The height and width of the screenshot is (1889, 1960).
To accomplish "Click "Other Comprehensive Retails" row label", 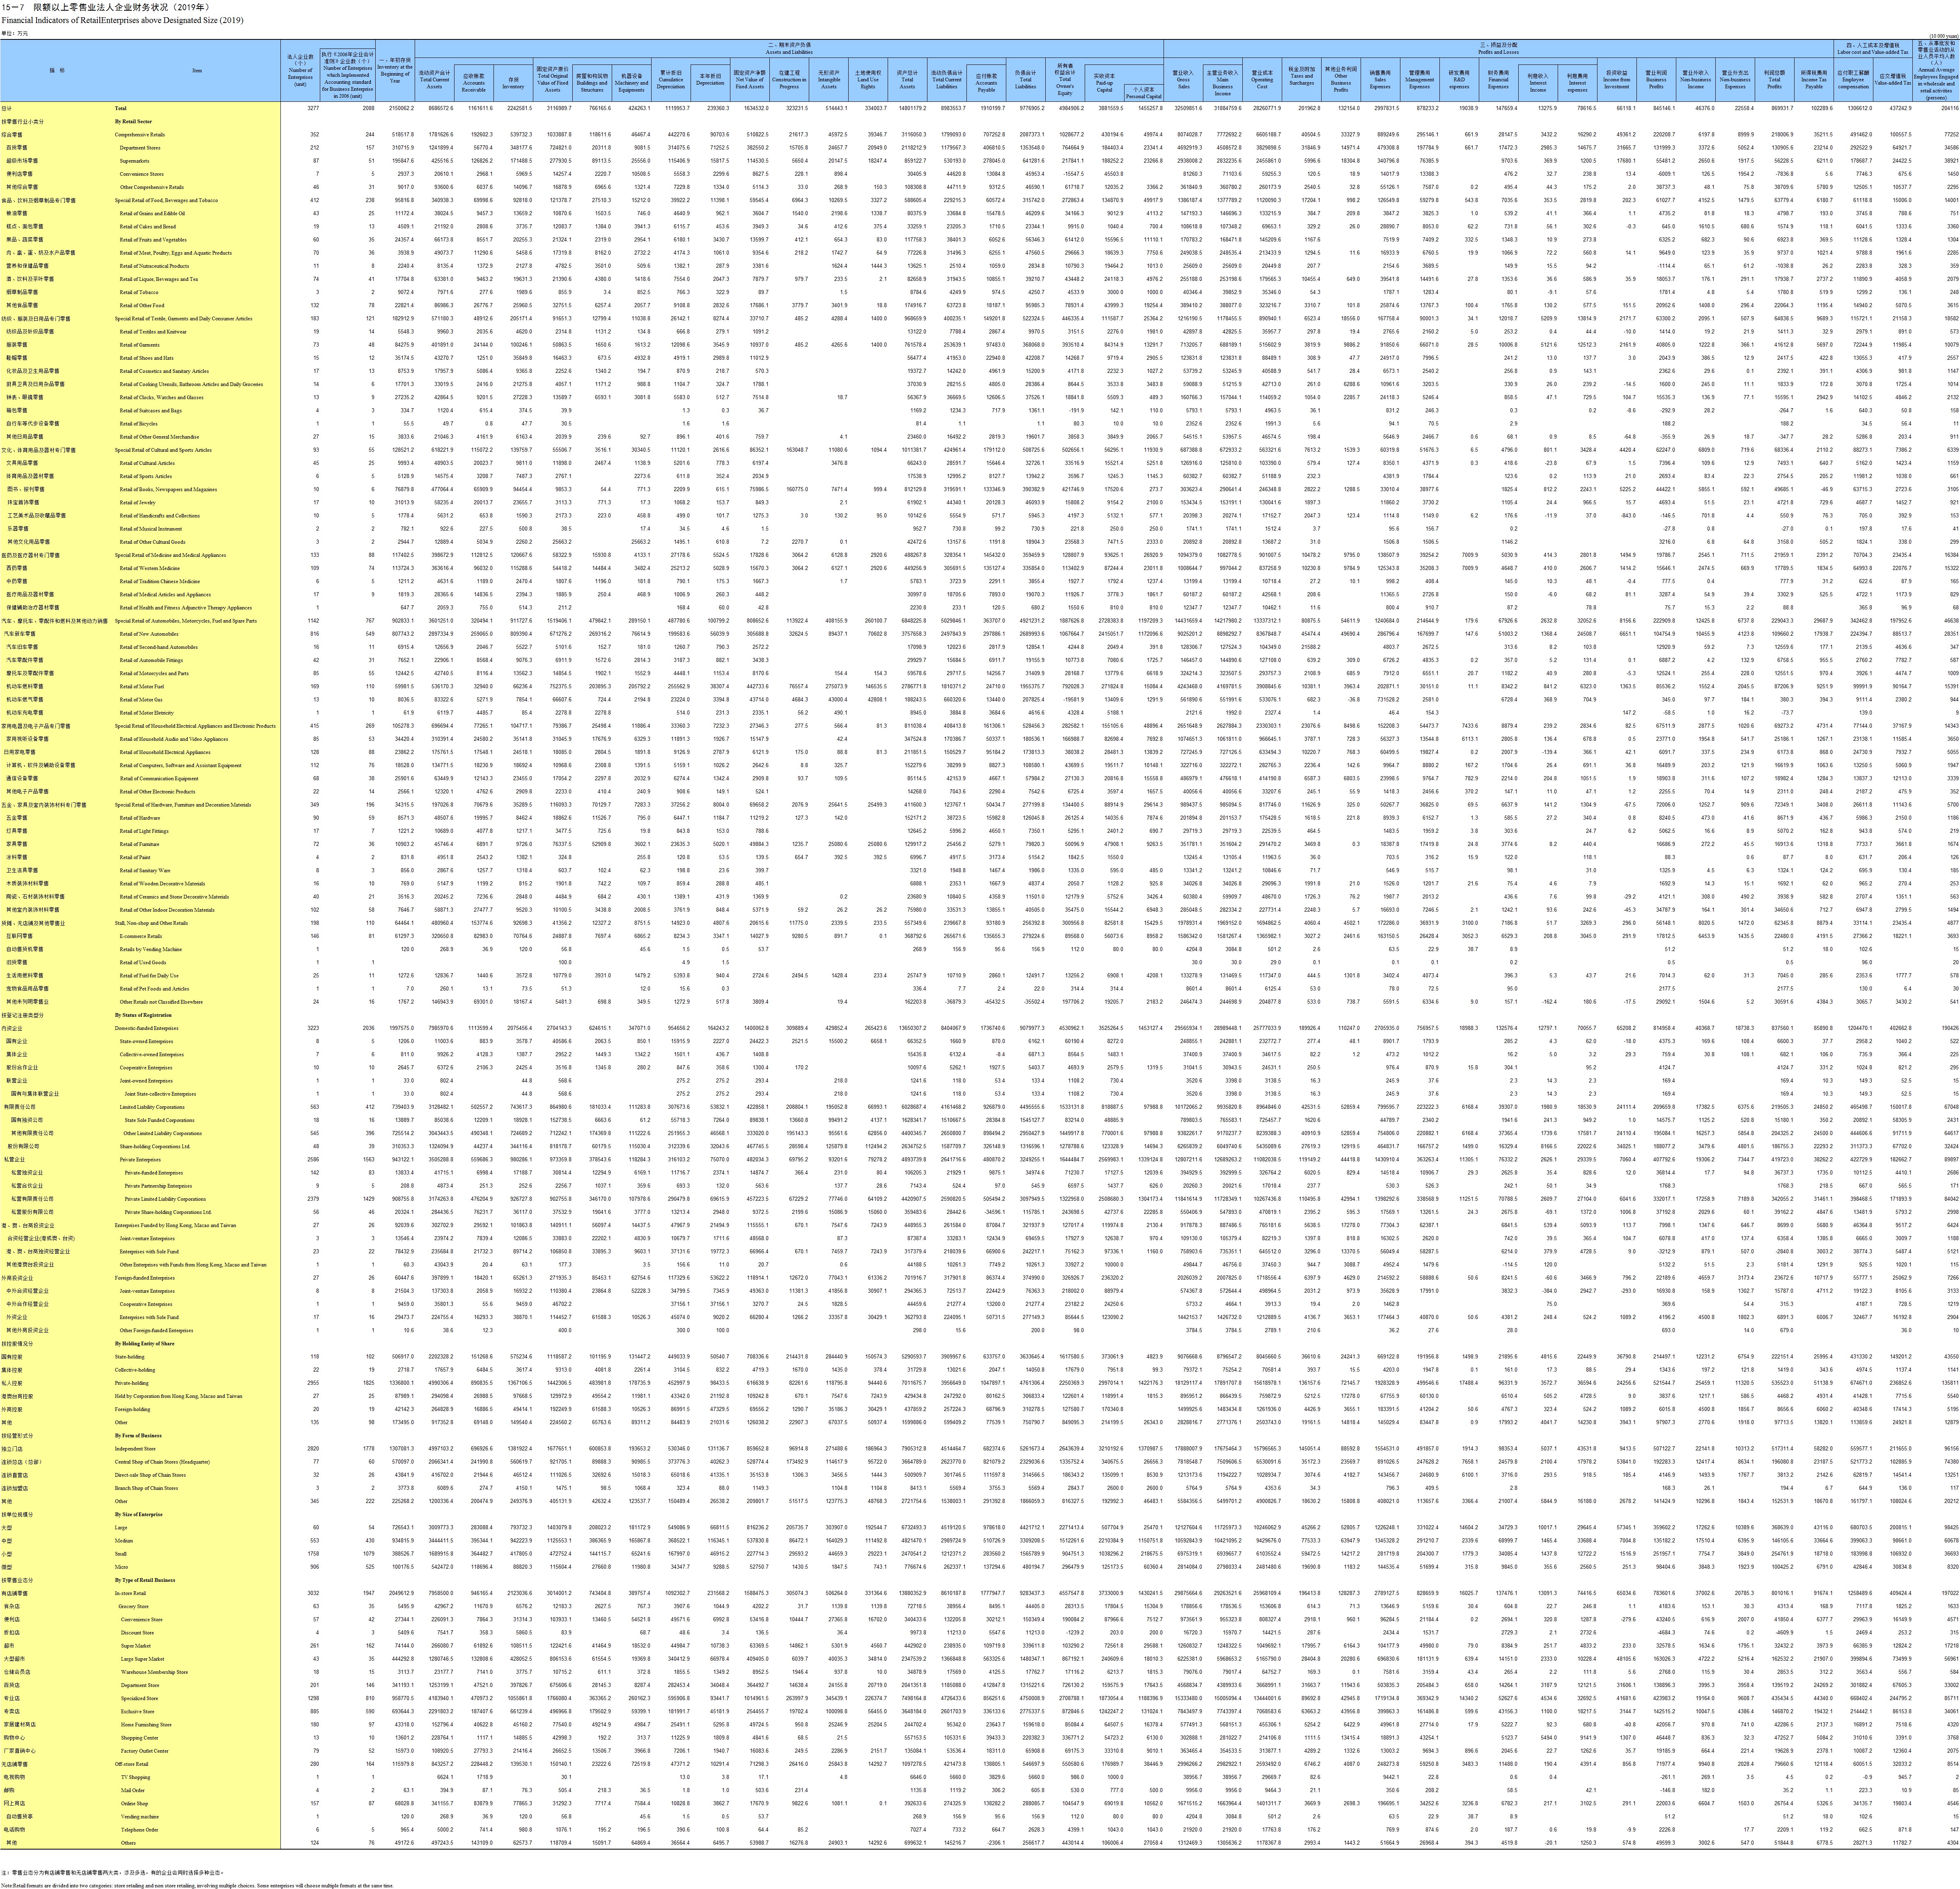I will click(151, 187).
